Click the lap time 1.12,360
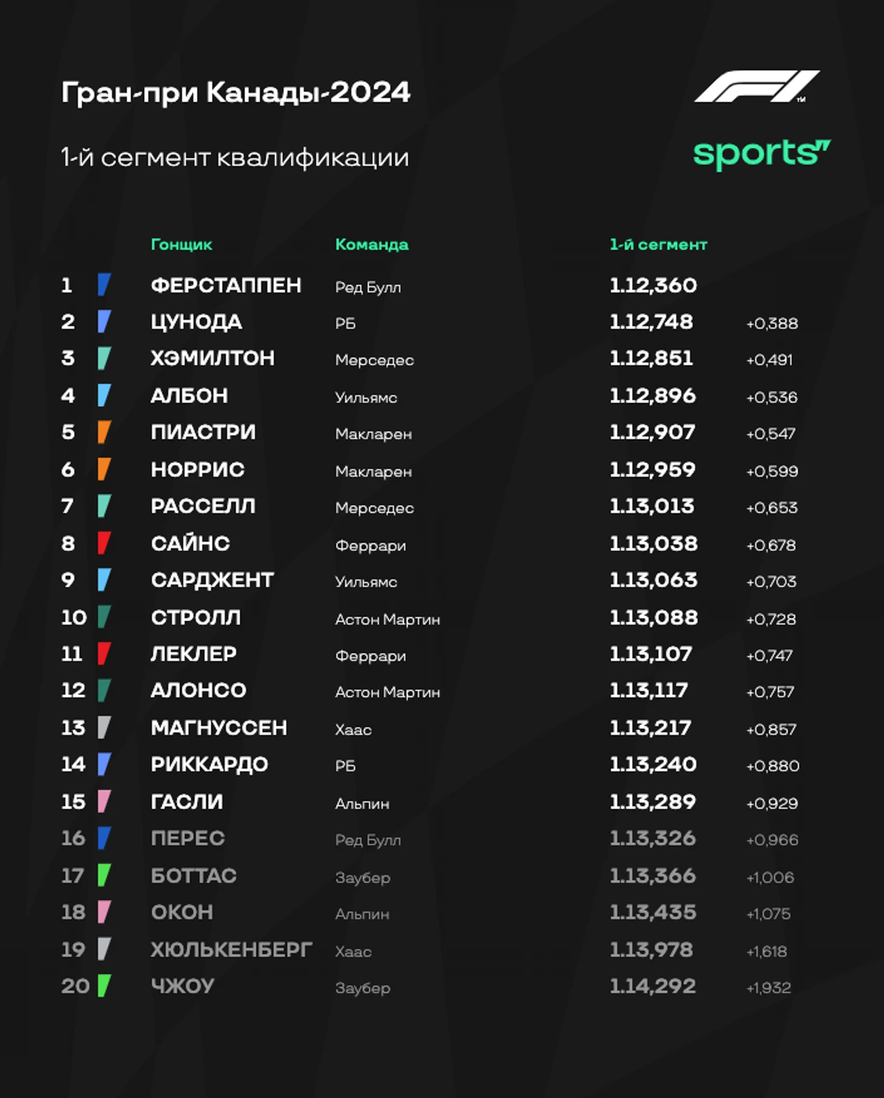 pos(653,285)
